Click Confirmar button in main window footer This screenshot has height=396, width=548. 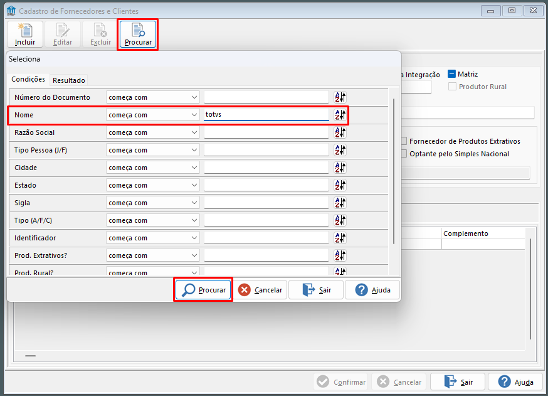coord(340,382)
